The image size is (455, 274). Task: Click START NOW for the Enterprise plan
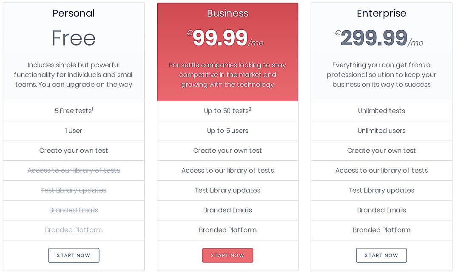coord(381,255)
